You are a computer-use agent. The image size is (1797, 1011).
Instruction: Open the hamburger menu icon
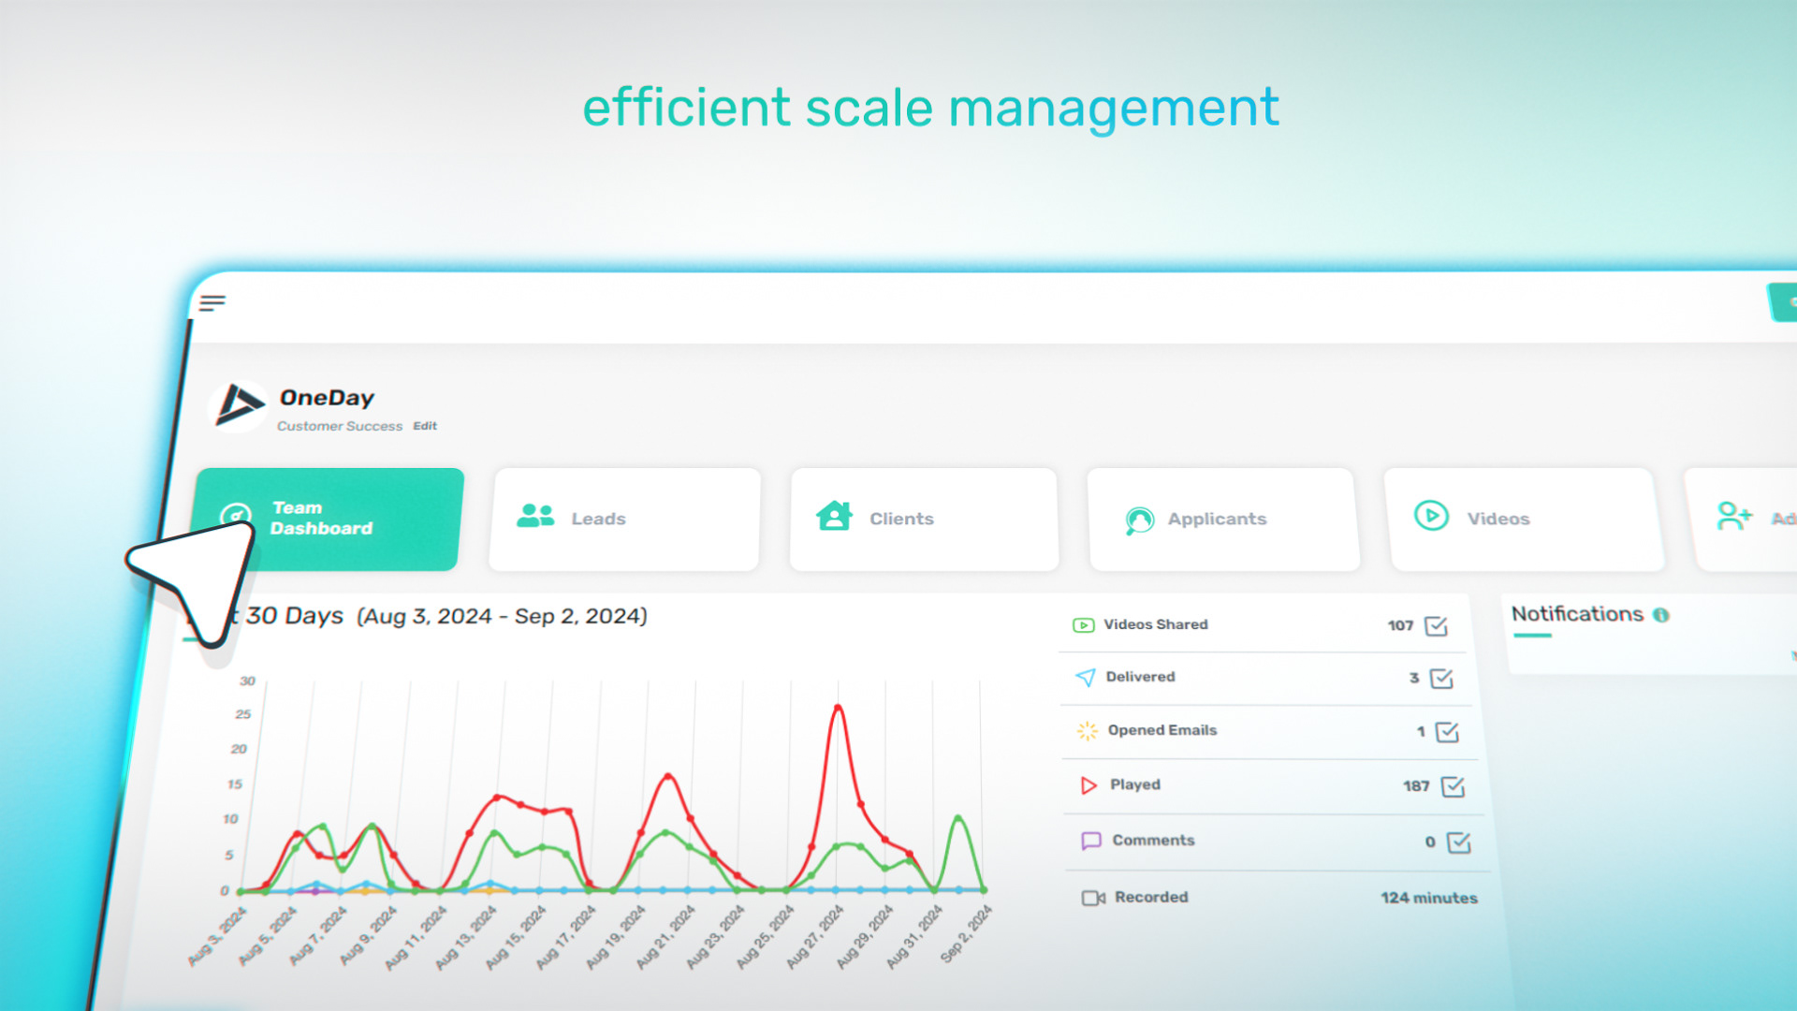pyautogui.click(x=212, y=302)
